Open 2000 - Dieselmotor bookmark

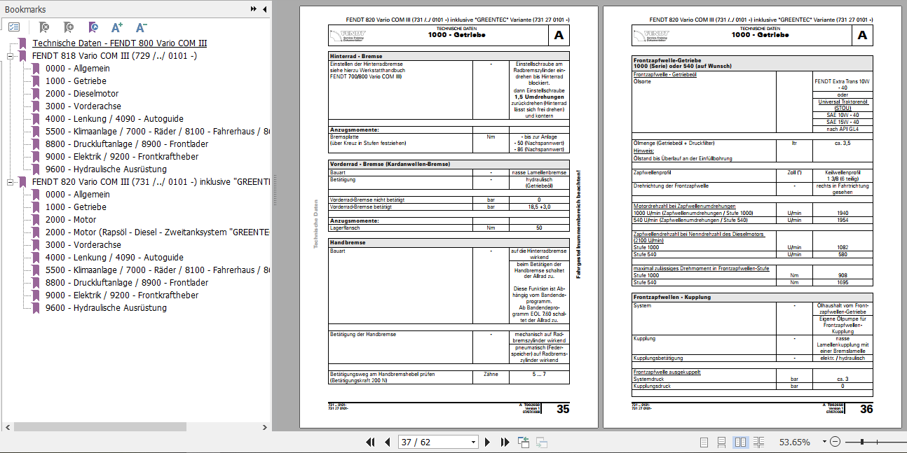click(82, 94)
